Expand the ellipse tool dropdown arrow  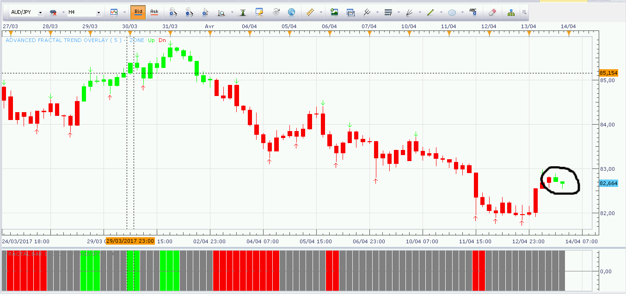point(462,12)
